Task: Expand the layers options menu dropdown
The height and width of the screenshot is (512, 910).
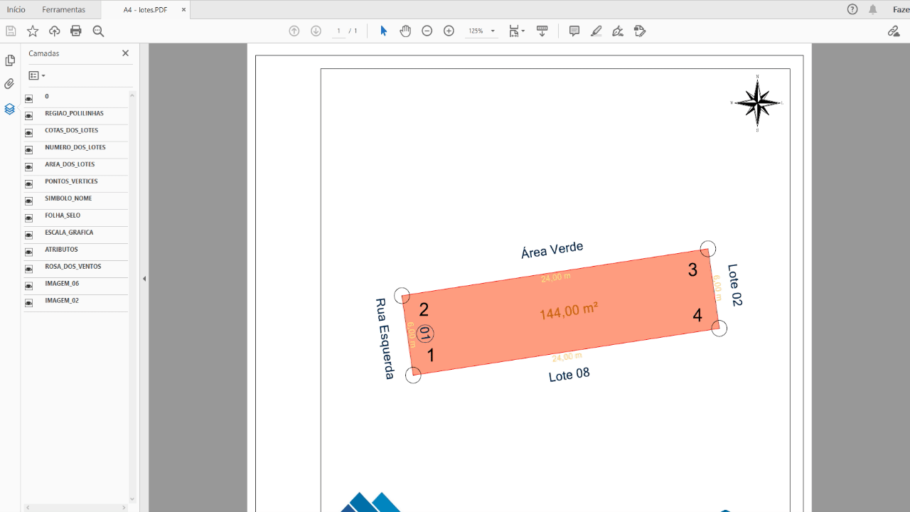Action: (x=37, y=75)
